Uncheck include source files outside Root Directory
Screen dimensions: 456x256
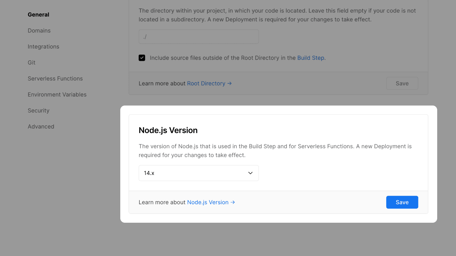point(142,57)
